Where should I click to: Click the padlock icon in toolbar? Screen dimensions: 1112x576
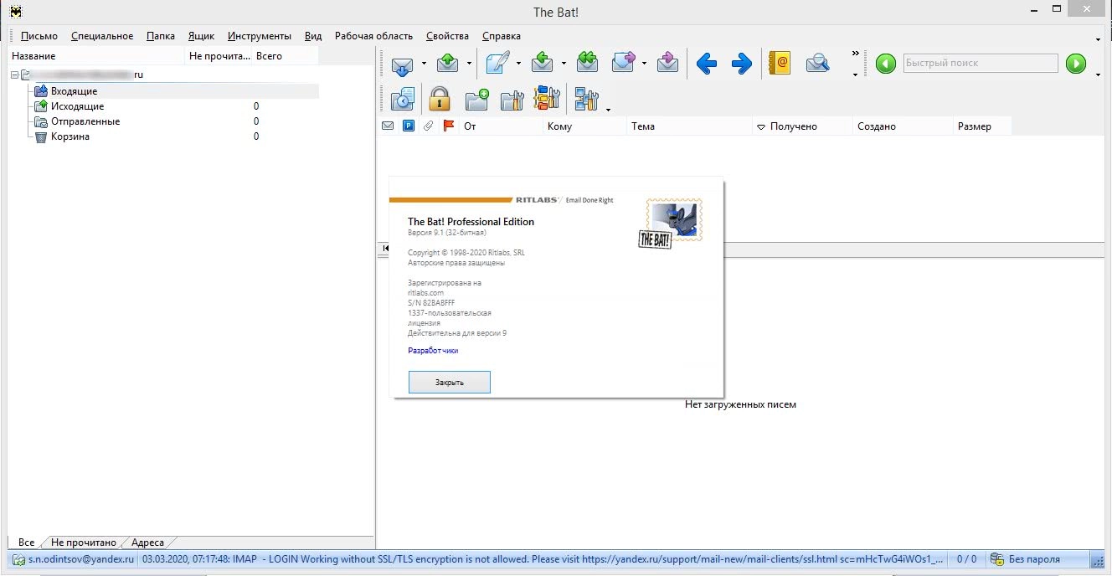click(x=440, y=100)
